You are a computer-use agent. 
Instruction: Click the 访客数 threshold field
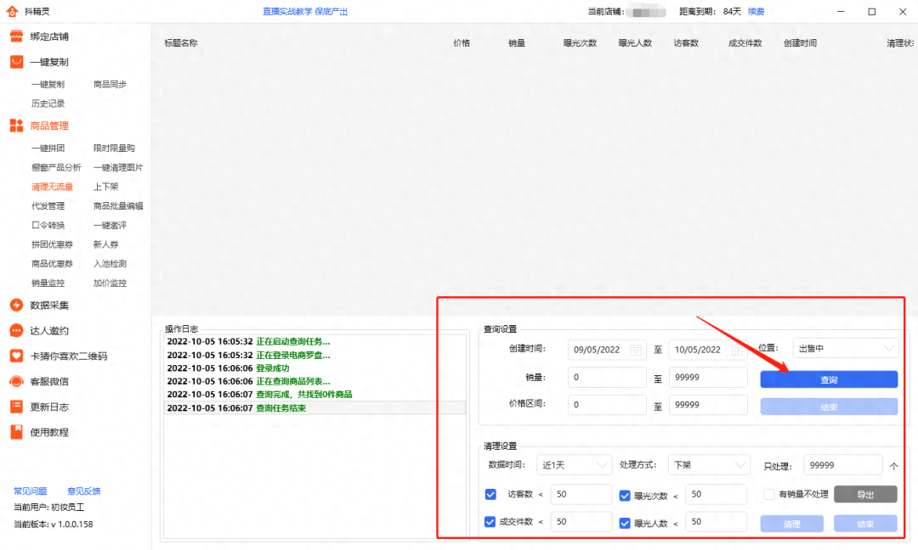581,494
